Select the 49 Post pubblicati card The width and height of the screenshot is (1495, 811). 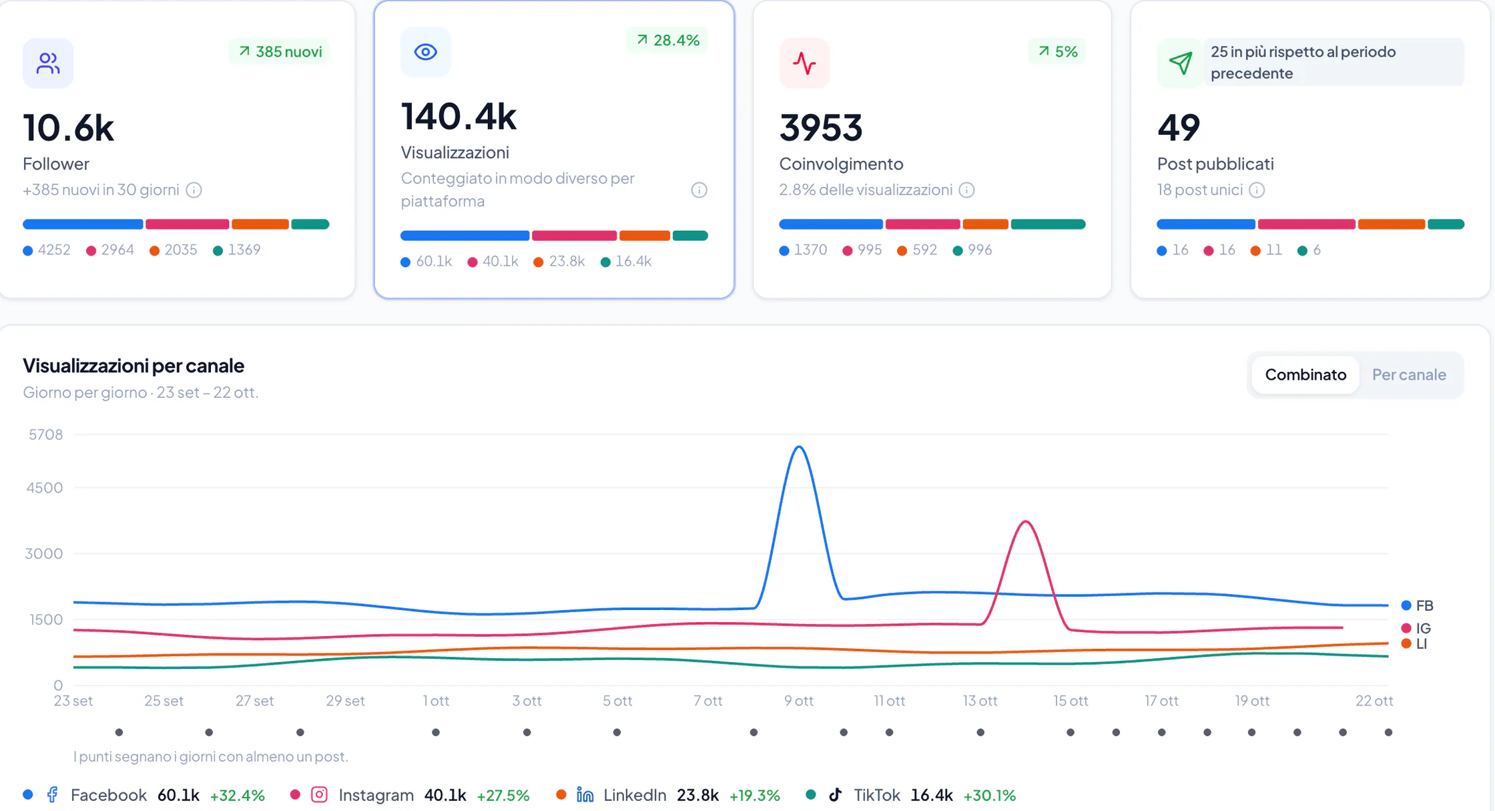pos(1310,149)
